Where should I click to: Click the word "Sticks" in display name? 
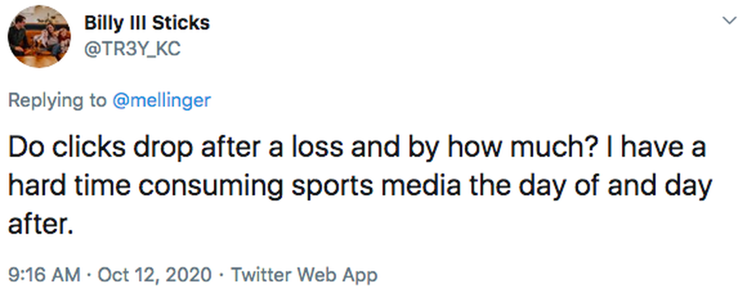182,23
